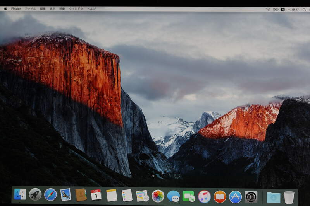Open the 編集 (Edit) menu
This screenshot has width=310, height=206.
pyautogui.click(x=43, y=9)
